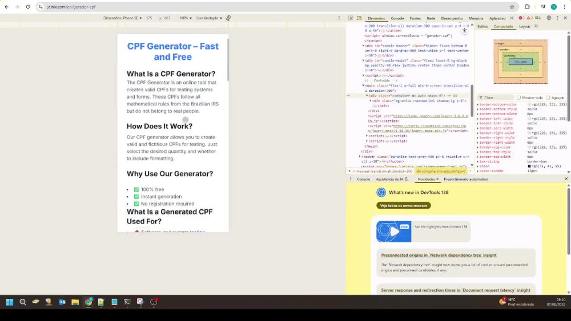Open Outlook from the taskbar
Viewport: 571px width, 321px height.
[x=62, y=302]
